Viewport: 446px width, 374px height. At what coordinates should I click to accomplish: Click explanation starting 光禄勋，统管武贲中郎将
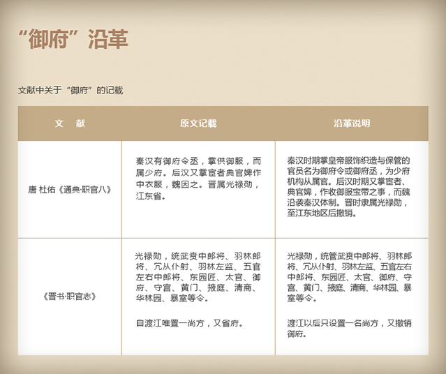pos(349,277)
